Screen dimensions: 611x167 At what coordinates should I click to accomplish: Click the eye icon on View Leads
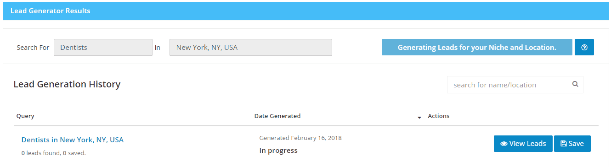click(x=504, y=144)
